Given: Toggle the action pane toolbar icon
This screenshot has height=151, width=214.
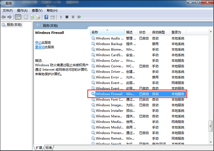Looking at the screenshot, I should 53,17.
